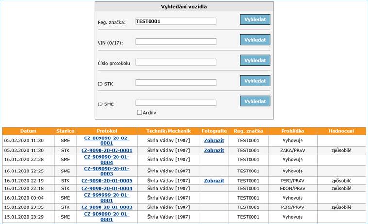Focus the Reg. značka input field
The width and height of the screenshot is (368, 224).
point(176,21)
